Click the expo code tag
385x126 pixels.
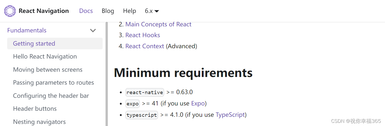click(133, 104)
